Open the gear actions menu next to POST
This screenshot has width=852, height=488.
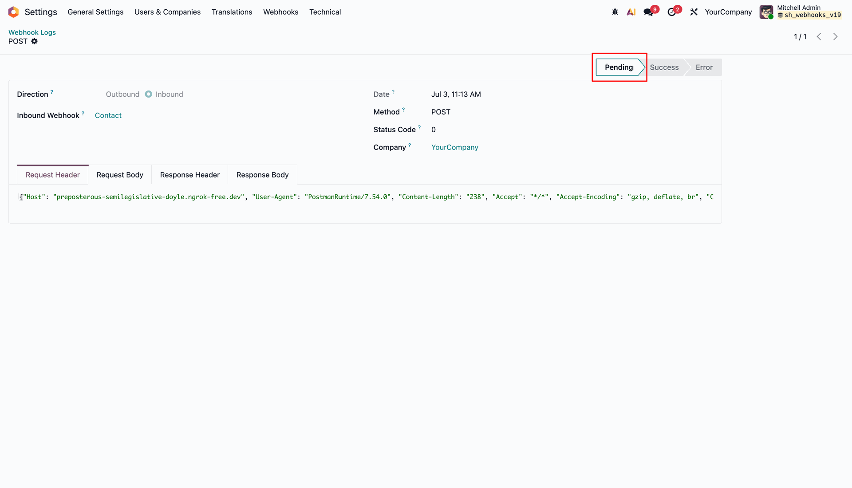pos(34,41)
